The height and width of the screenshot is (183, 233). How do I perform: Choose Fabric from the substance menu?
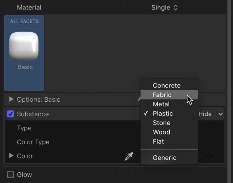point(162,95)
